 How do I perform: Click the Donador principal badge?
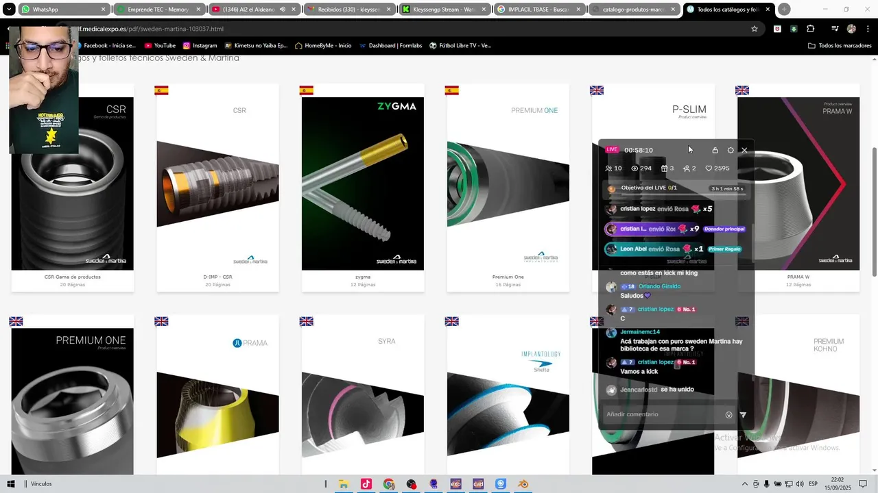(724, 229)
